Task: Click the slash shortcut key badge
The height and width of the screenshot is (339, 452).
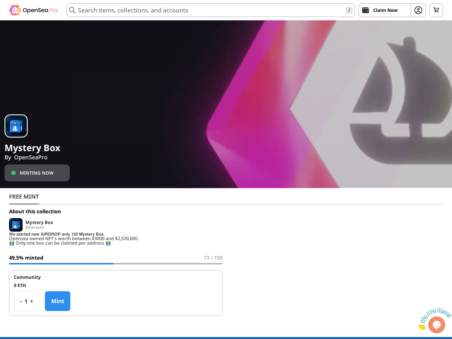Action: pyautogui.click(x=349, y=10)
